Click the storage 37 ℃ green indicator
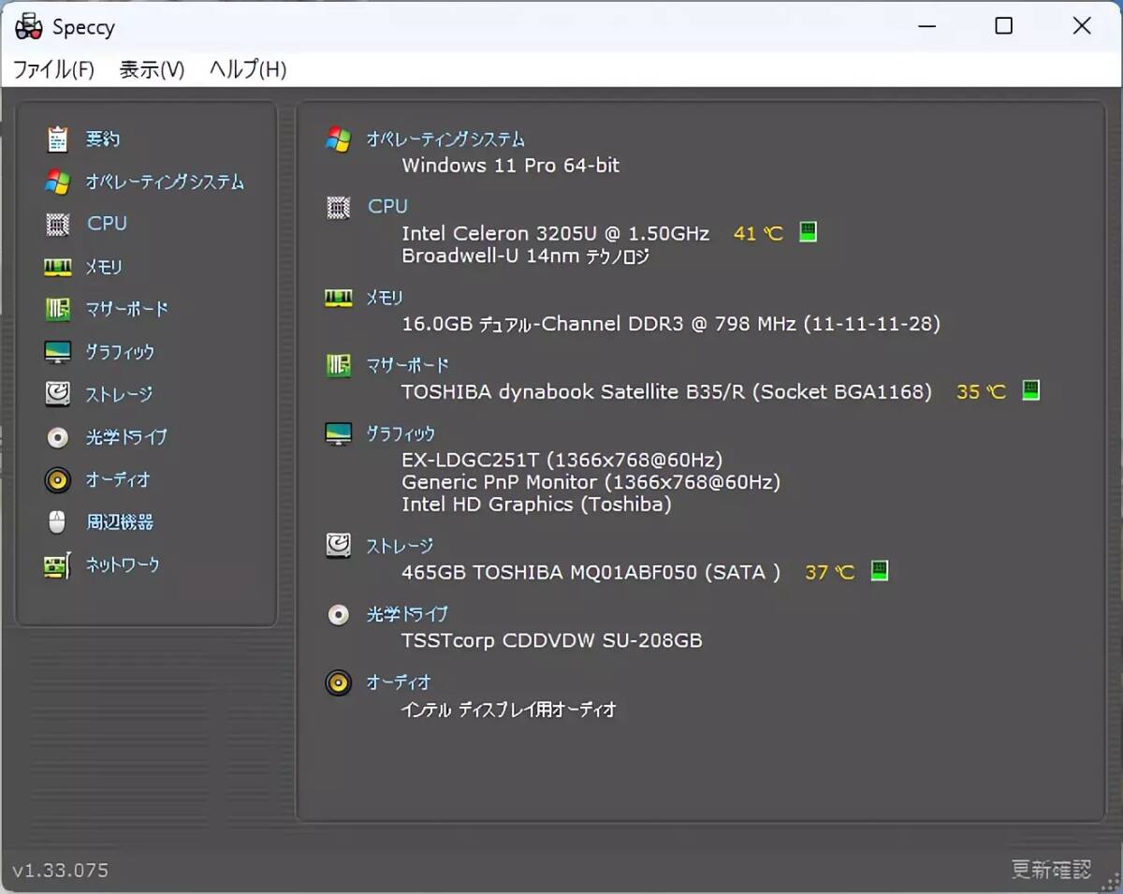Image resolution: width=1123 pixels, height=894 pixels. coord(879,570)
